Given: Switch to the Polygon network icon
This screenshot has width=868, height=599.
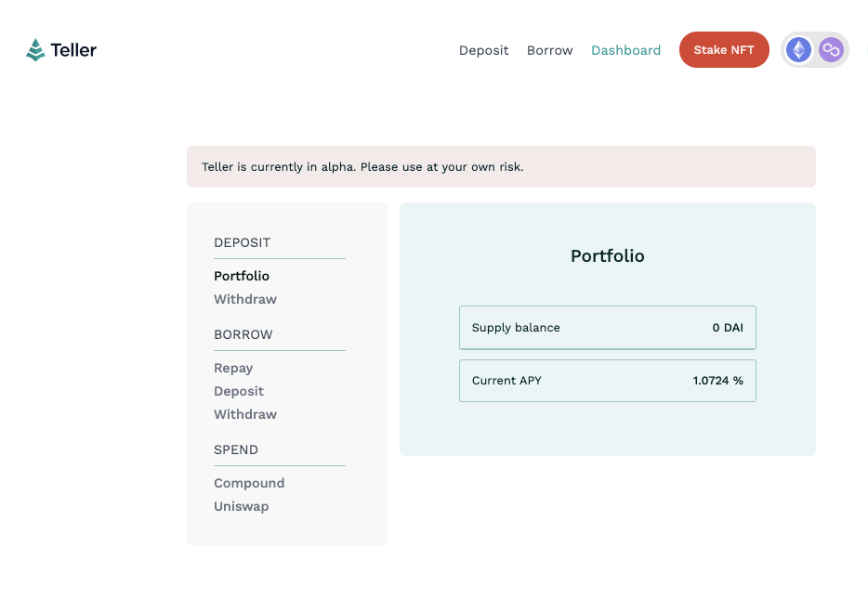Looking at the screenshot, I should tap(831, 50).
